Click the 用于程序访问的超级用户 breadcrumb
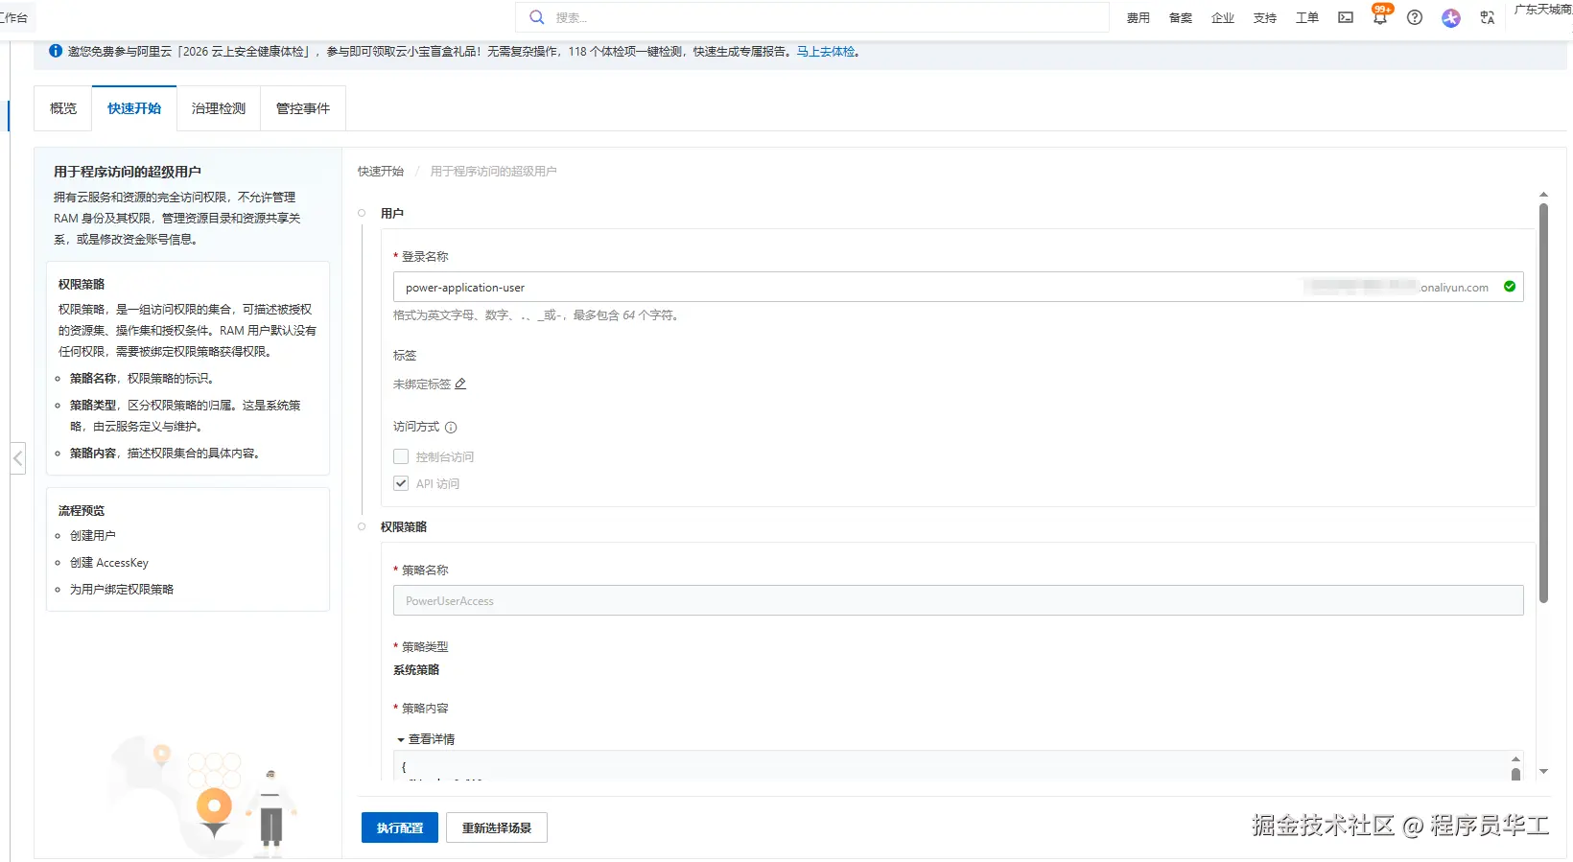This screenshot has height=862, width=1573. click(493, 172)
